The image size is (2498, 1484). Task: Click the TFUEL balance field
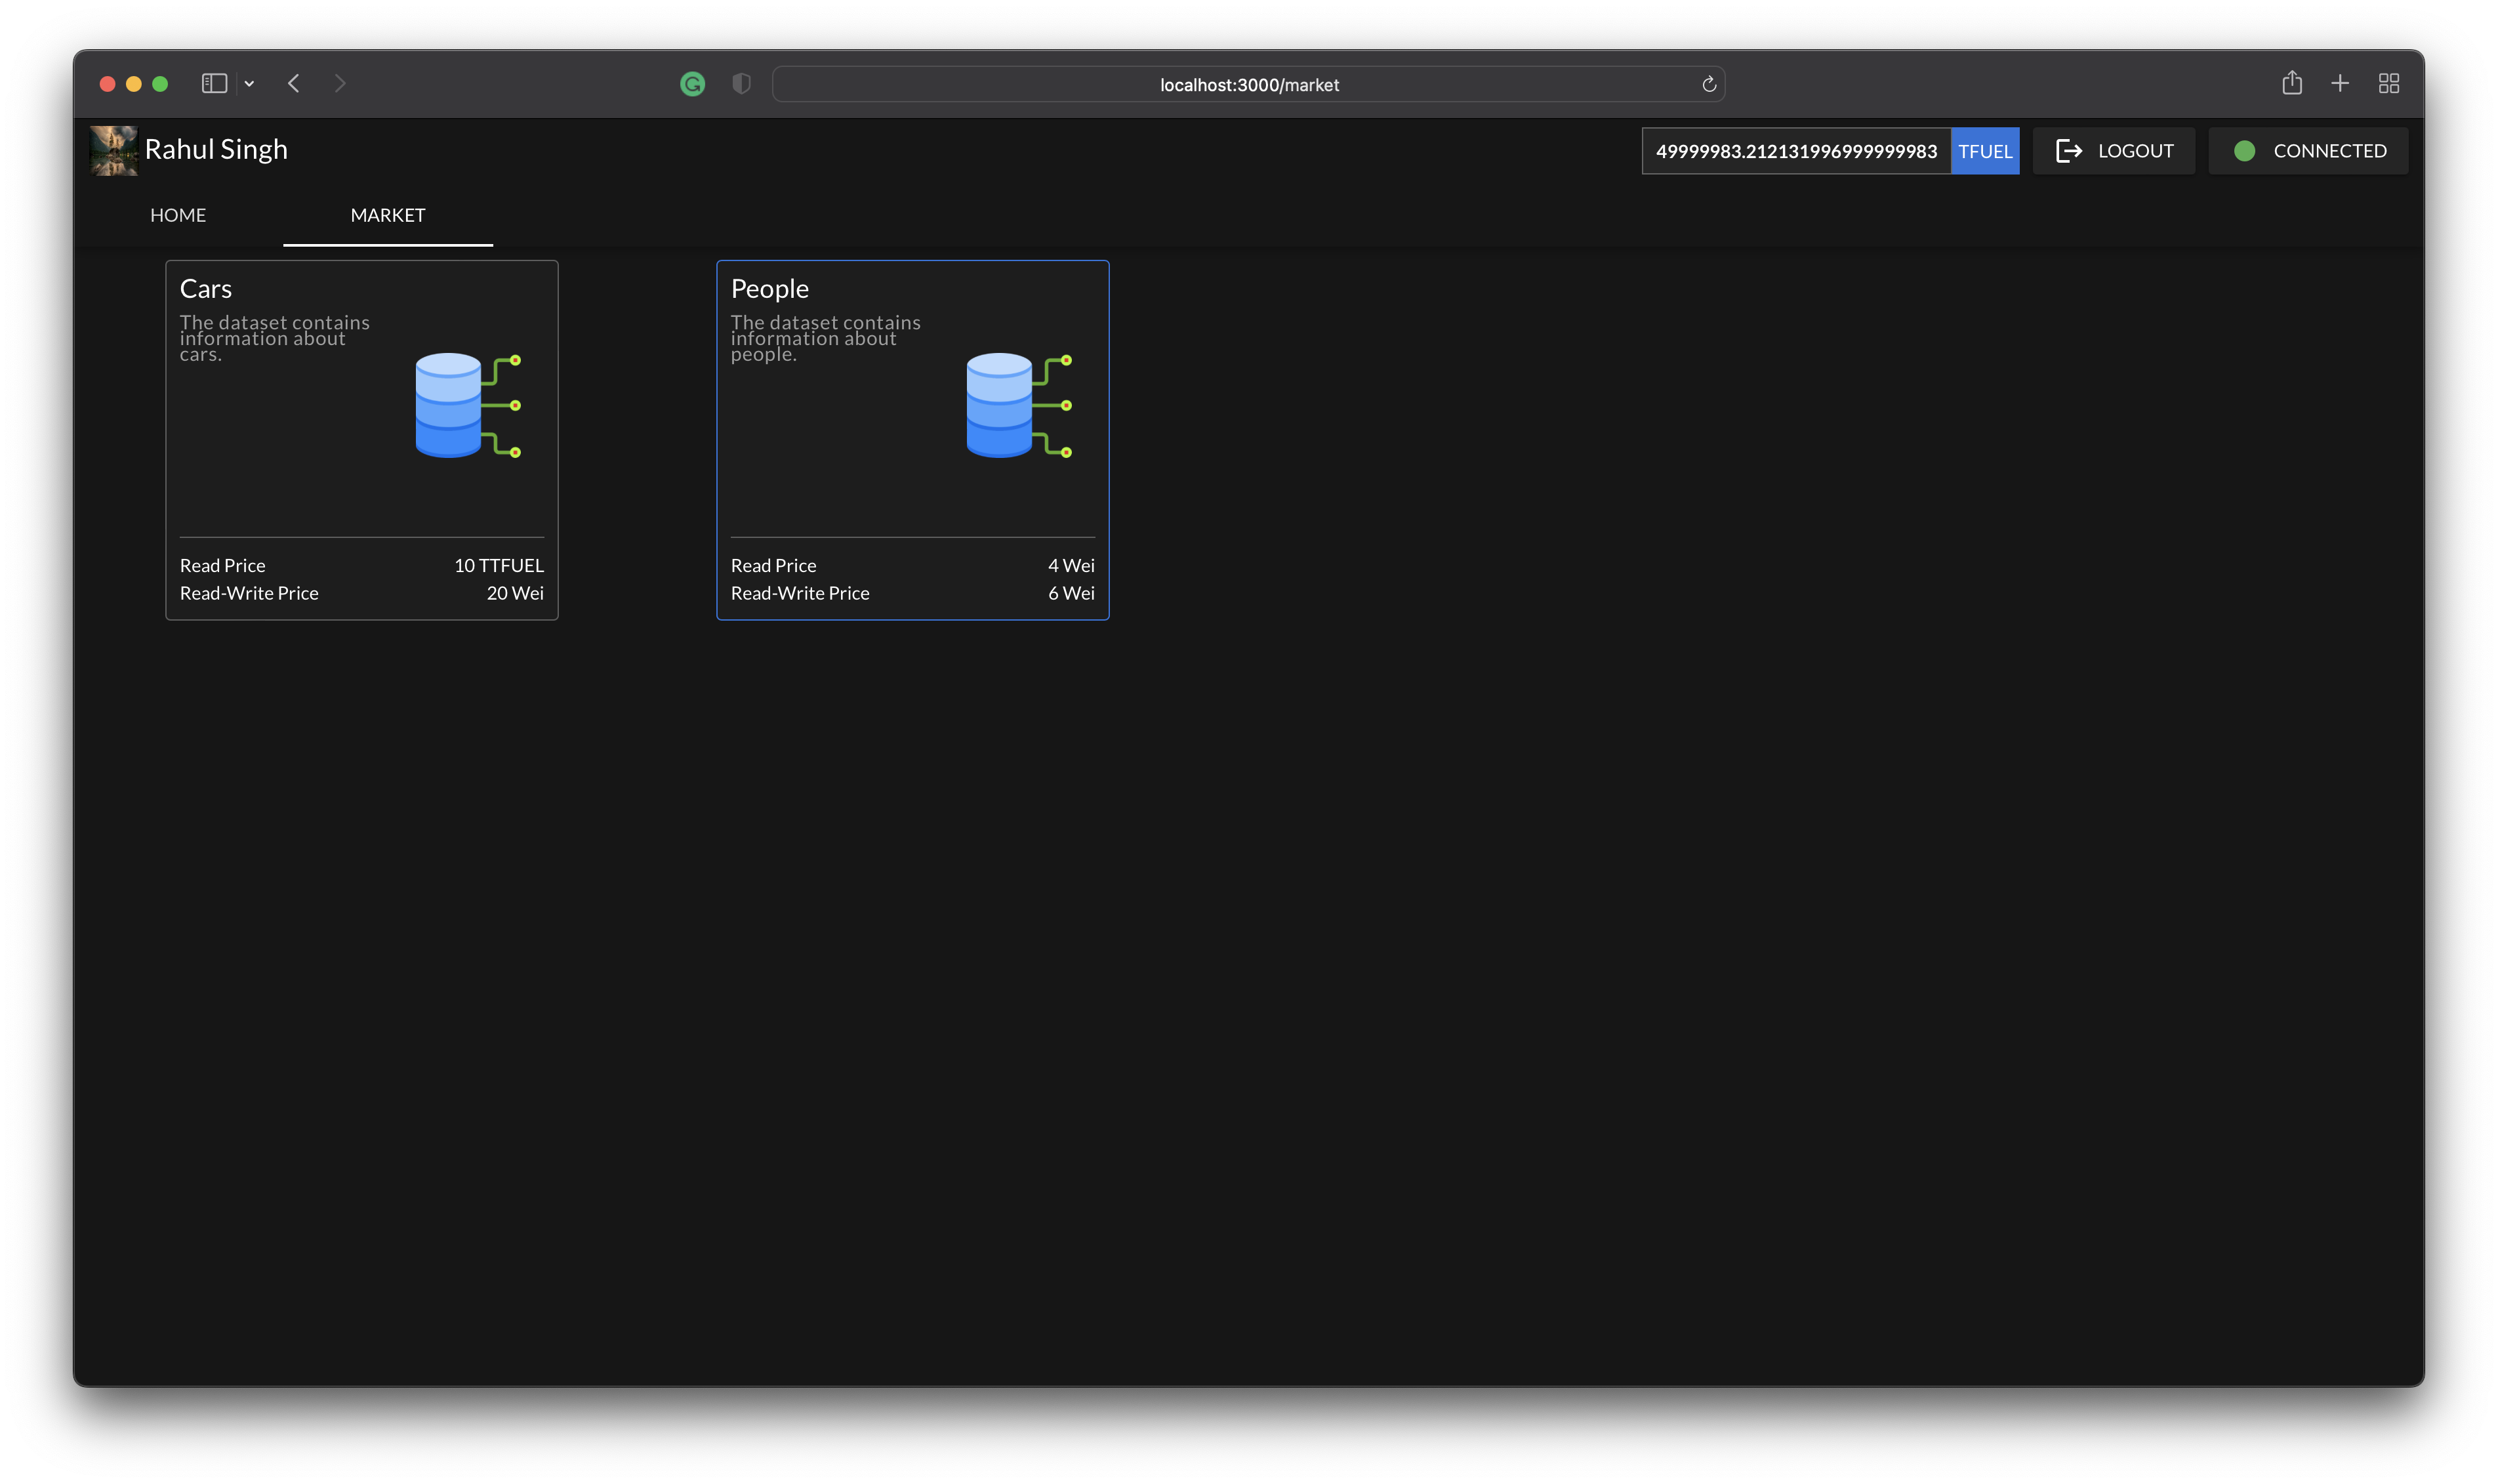pyautogui.click(x=1795, y=151)
